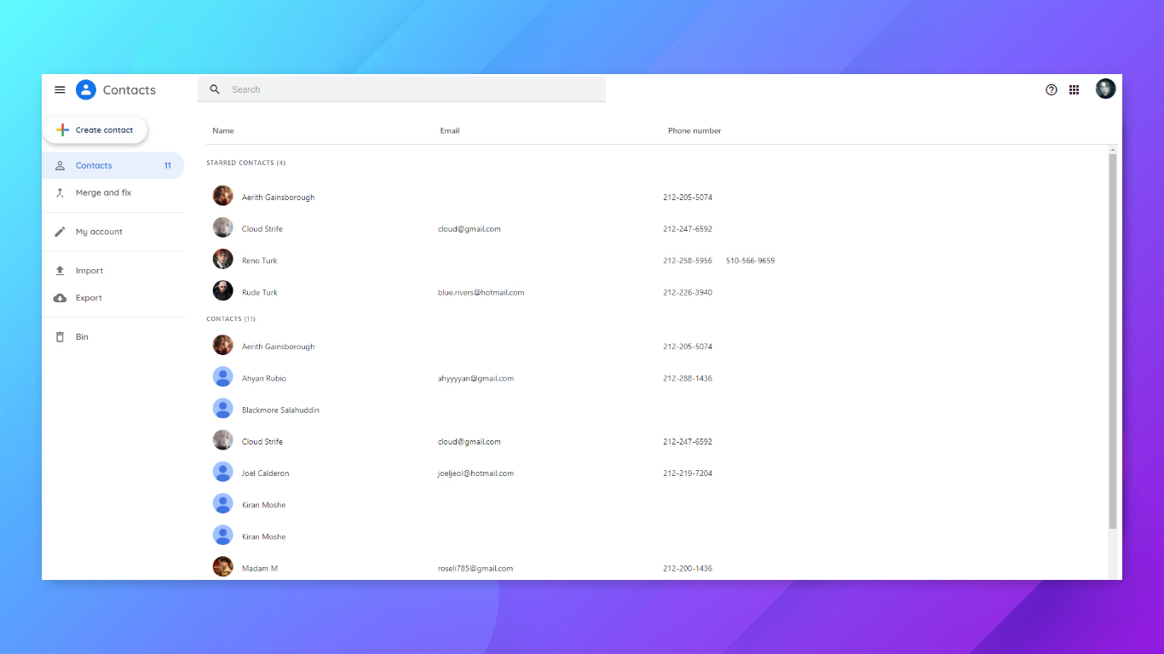Click the Export cloud icon
This screenshot has height=654, width=1164.
point(60,298)
